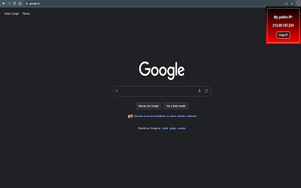View site info via padlock icon

tap(27, 4)
